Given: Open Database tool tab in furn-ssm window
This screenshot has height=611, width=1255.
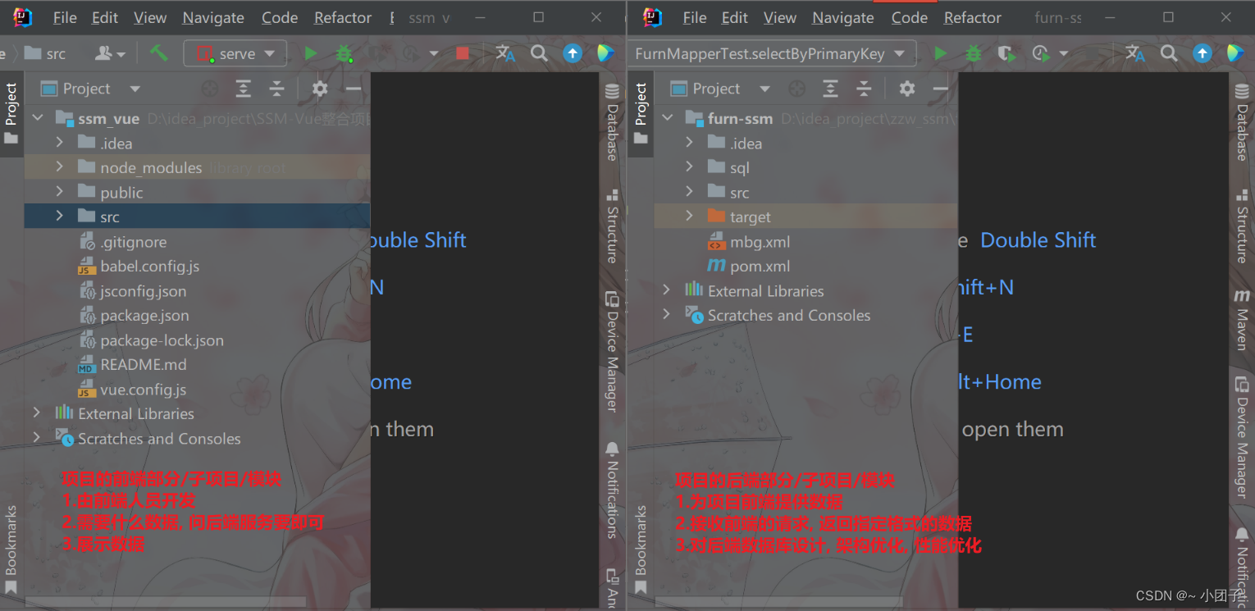Looking at the screenshot, I should [1243, 121].
